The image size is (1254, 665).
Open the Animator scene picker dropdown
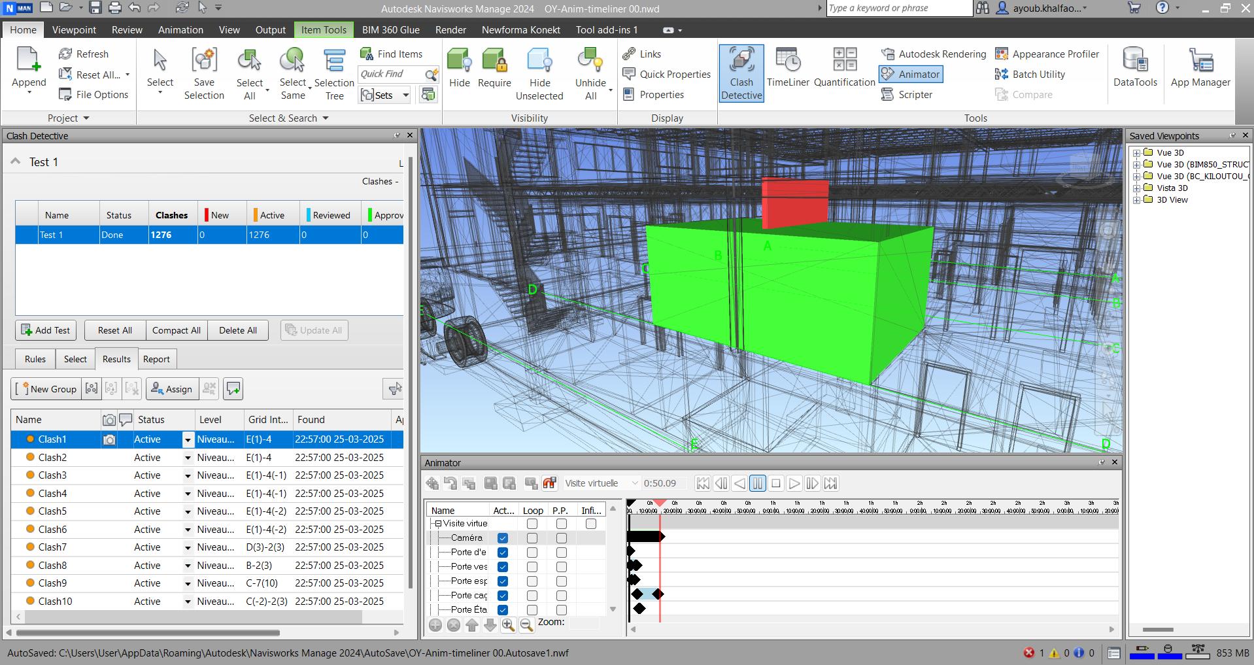pyautogui.click(x=634, y=483)
